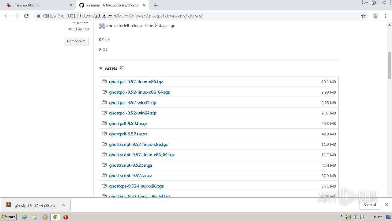Screen dimensions: 392x221
Task: Download ghostxps-9.52-linux-x86.tgz
Action: [x=136, y=186]
